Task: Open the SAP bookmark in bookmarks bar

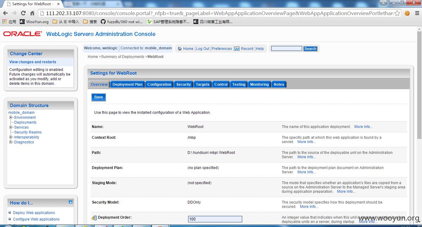Action: pyautogui.click(x=168, y=22)
